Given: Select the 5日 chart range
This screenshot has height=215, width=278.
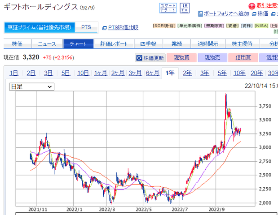Looking at the screenshot, I should click(66, 73).
